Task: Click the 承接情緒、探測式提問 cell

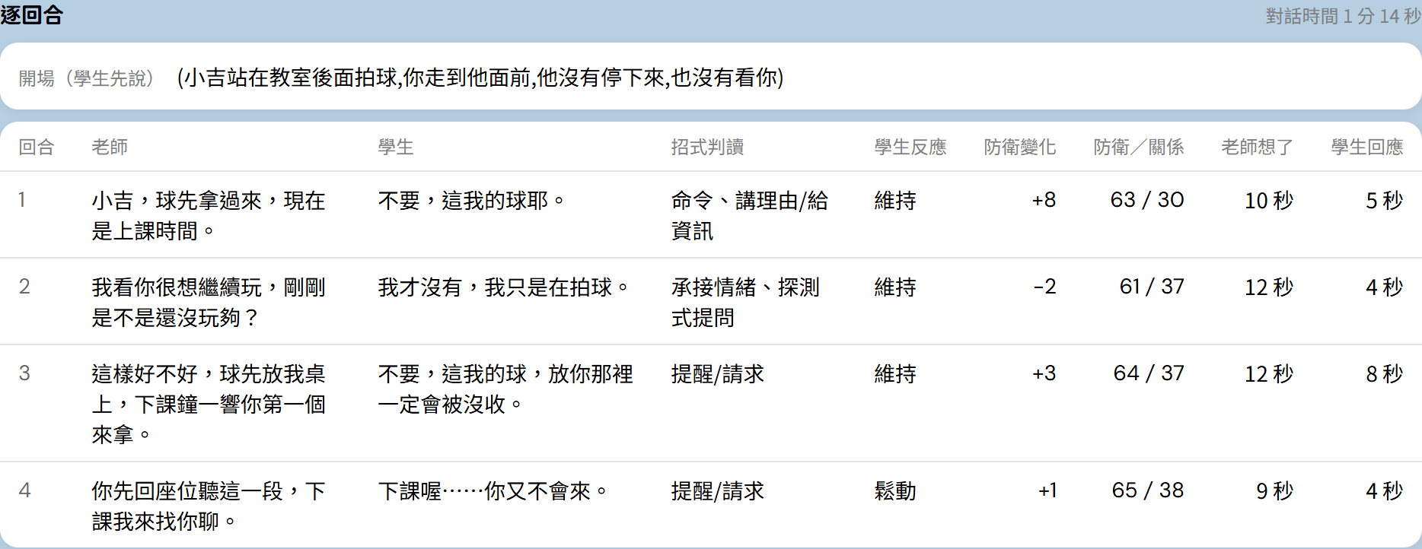Action: pyautogui.click(x=745, y=302)
